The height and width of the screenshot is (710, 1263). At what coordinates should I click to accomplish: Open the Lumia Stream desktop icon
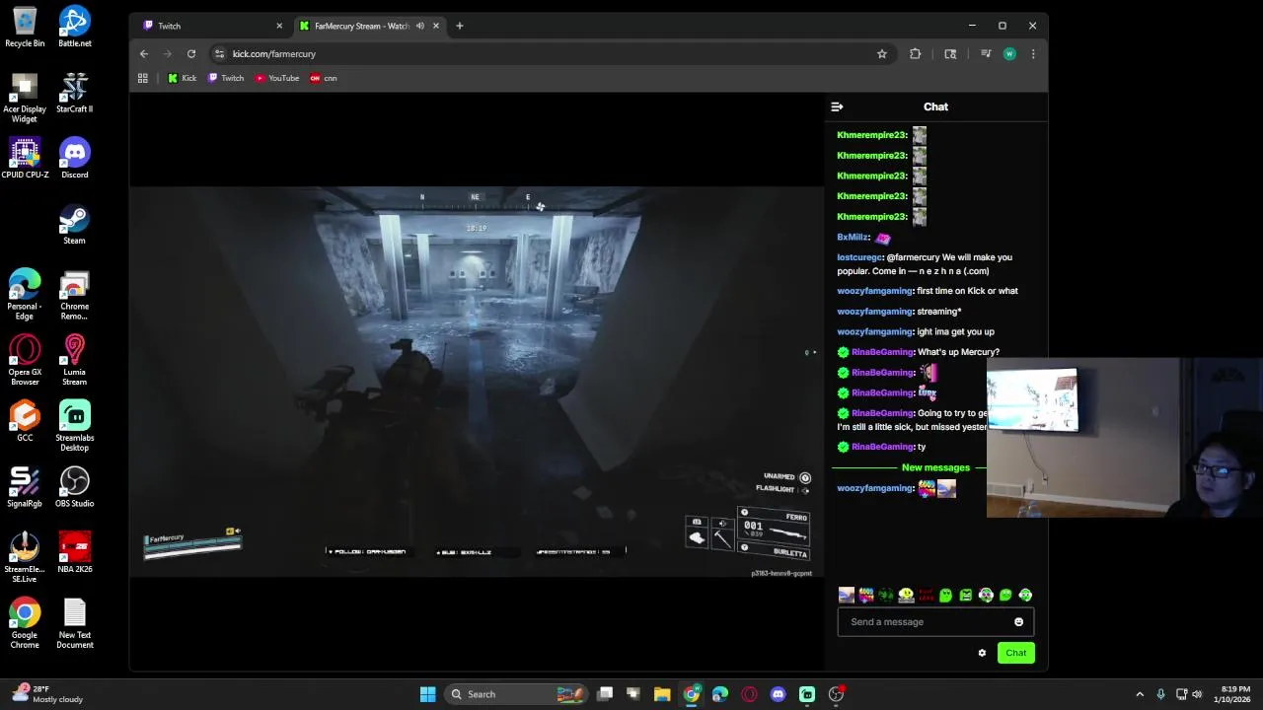(x=74, y=360)
